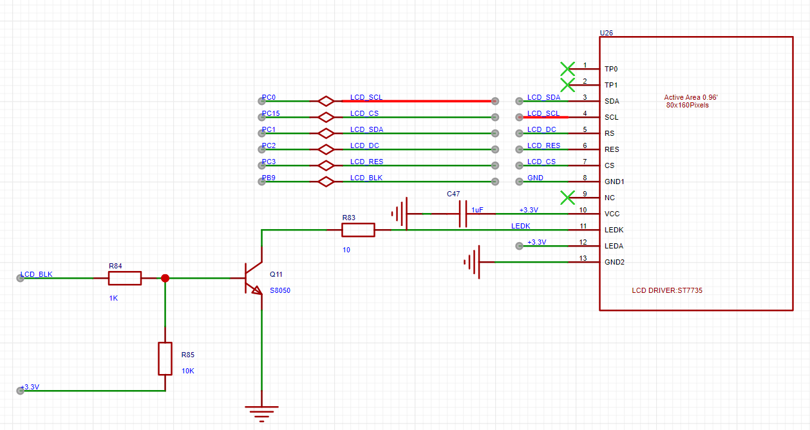Click 'LCD DRIVER:ST7735' text in U26
The height and width of the screenshot is (430, 810).
[667, 291]
